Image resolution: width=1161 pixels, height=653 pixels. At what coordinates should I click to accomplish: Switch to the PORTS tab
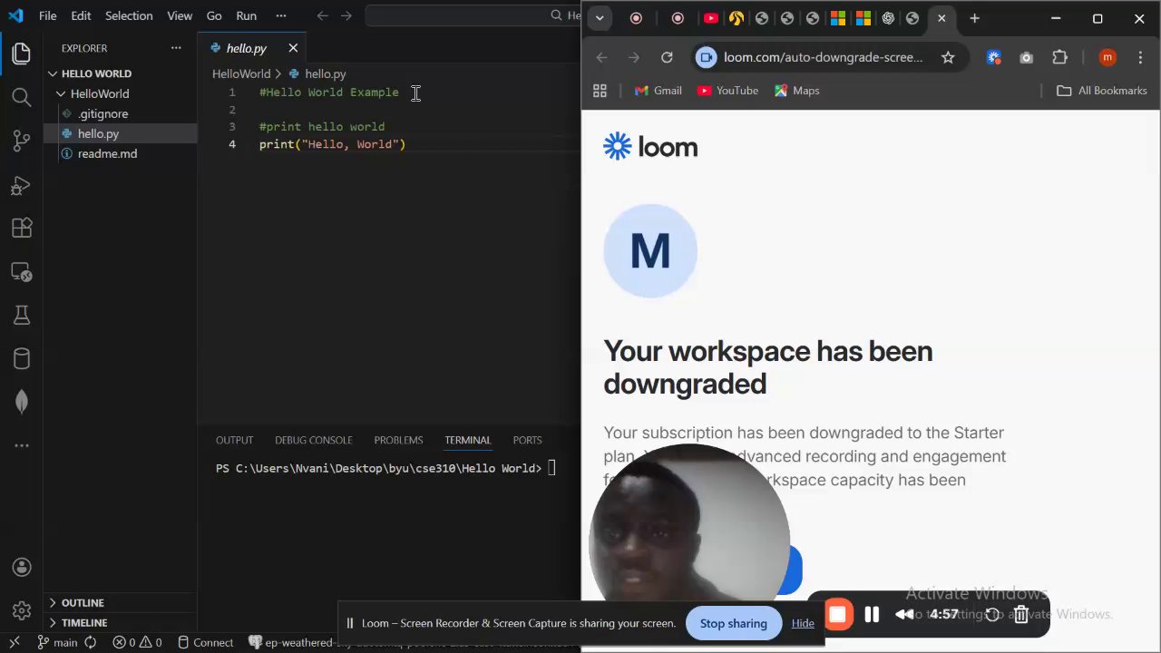pyautogui.click(x=527, y=440)
